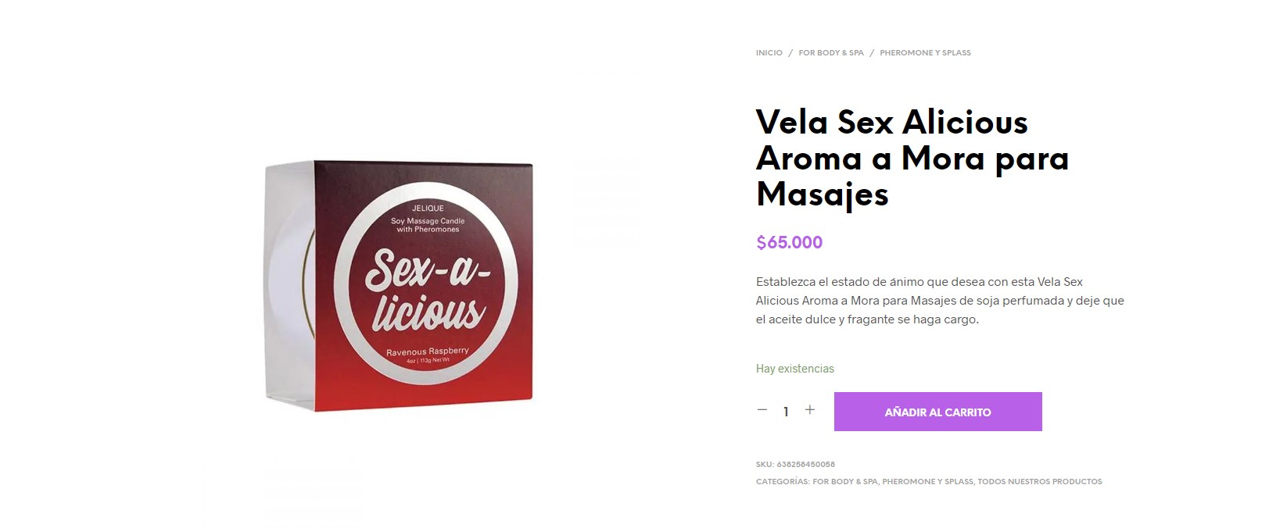Focus the quantity number field
This screenshot has height=528, width=1269.
(x=786, y=412)
